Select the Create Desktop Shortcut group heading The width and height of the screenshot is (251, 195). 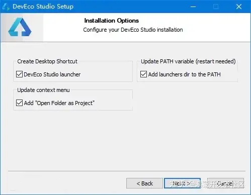pyautogui.click(x=47, y=61)
